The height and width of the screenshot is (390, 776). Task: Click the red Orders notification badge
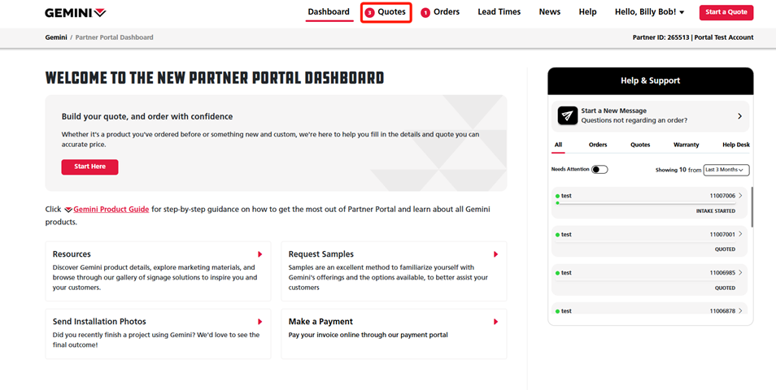coord(425,13)
